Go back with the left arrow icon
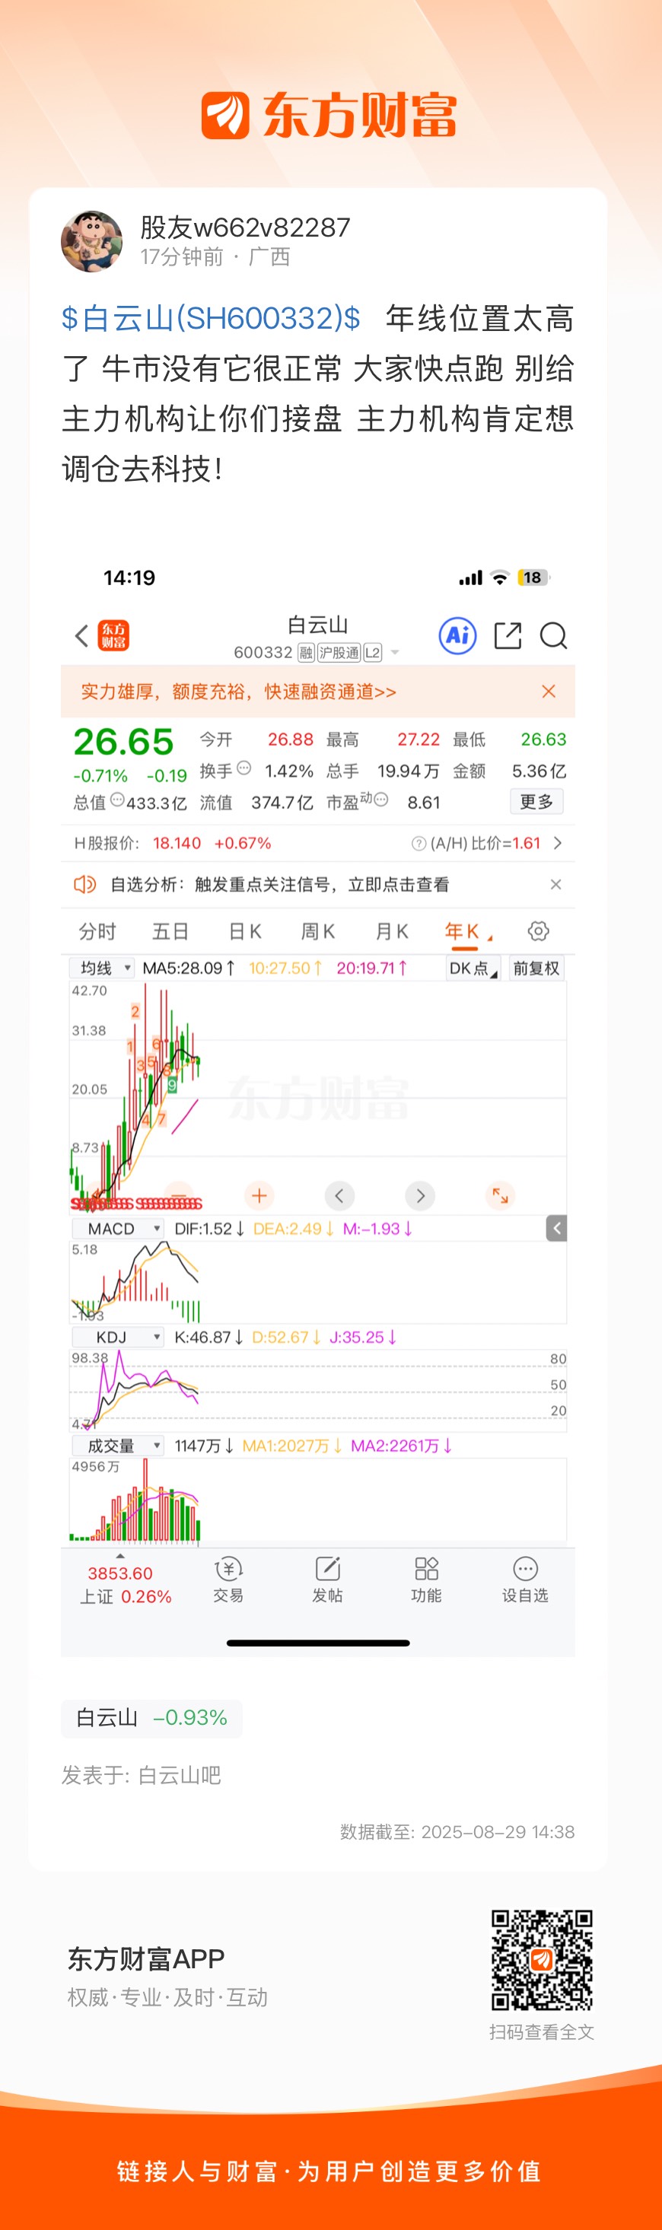The image size is (662, 2230). 81,635
